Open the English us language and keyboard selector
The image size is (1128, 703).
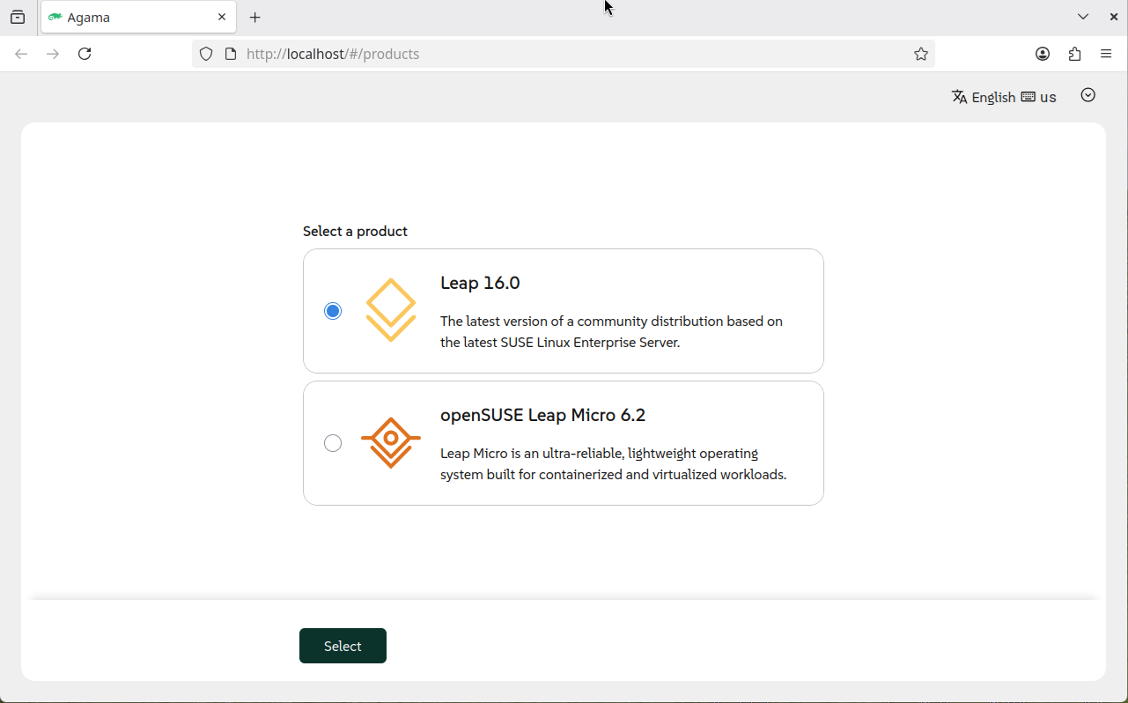tap(1004, 97)
